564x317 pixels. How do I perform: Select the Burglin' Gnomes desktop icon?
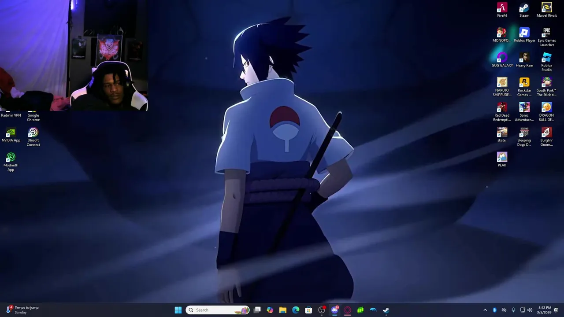pos(546,137)
